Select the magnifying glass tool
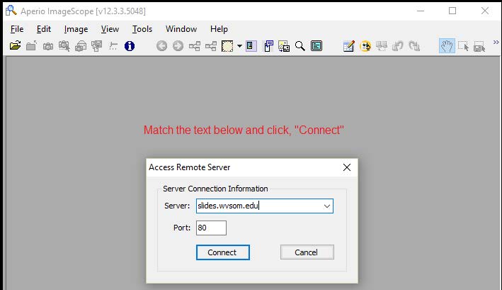 (300, 46)
